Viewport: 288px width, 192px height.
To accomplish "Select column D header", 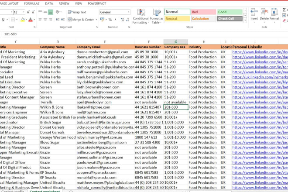I will pyautogui.click(x=58, y=42).
